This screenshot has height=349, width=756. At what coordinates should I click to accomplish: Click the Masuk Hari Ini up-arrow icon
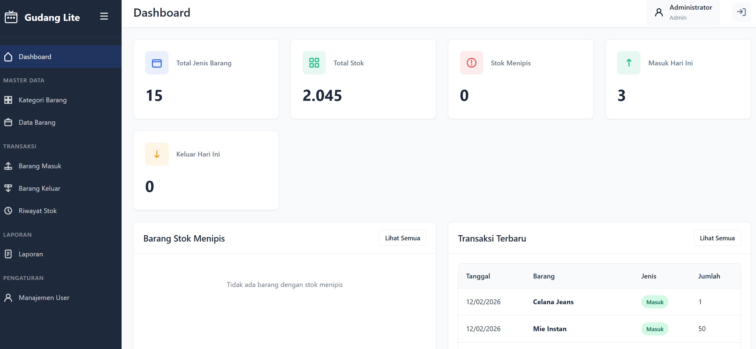pyautogui.click(x=629, y=63)
